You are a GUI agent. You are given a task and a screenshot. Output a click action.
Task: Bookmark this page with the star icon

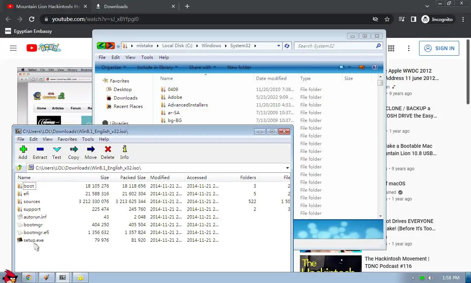click(x=387, y=19)
